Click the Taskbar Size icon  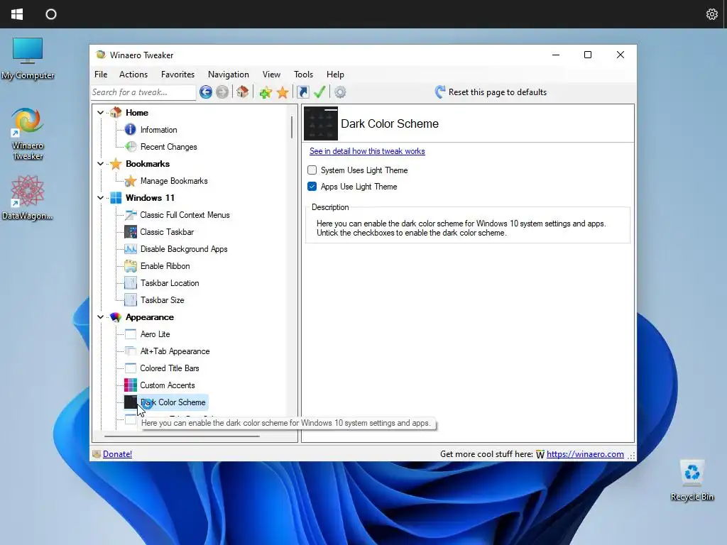click(131, 300)
